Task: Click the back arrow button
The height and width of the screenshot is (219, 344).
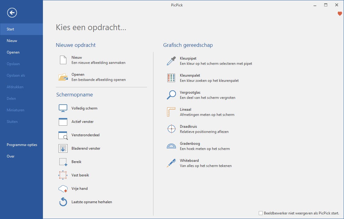Action: (12, 12)
